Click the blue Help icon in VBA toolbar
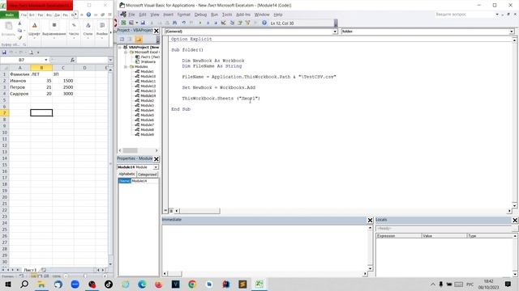This screenshot has height=291, width=519. pos(264,23)
